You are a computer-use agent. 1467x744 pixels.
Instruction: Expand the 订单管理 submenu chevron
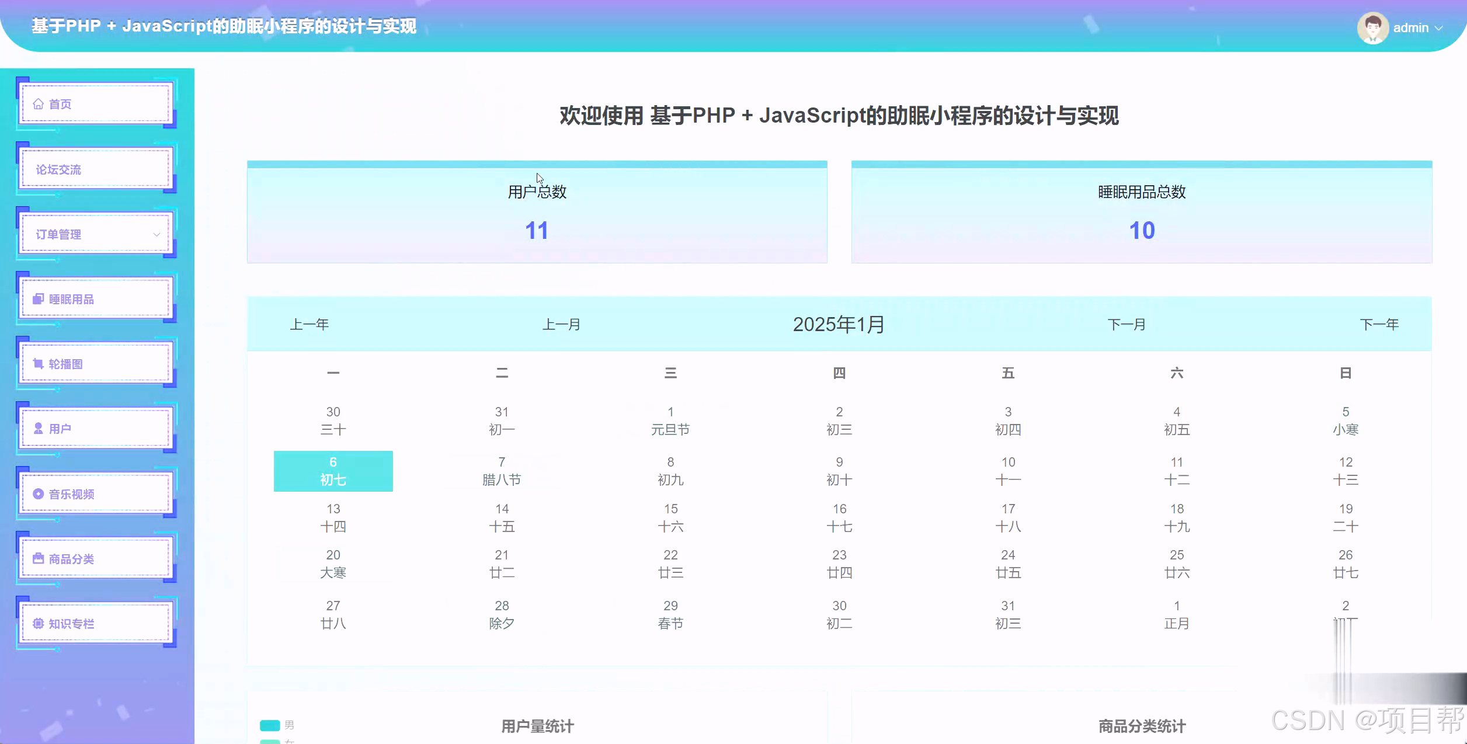click(x=157, y=234)
